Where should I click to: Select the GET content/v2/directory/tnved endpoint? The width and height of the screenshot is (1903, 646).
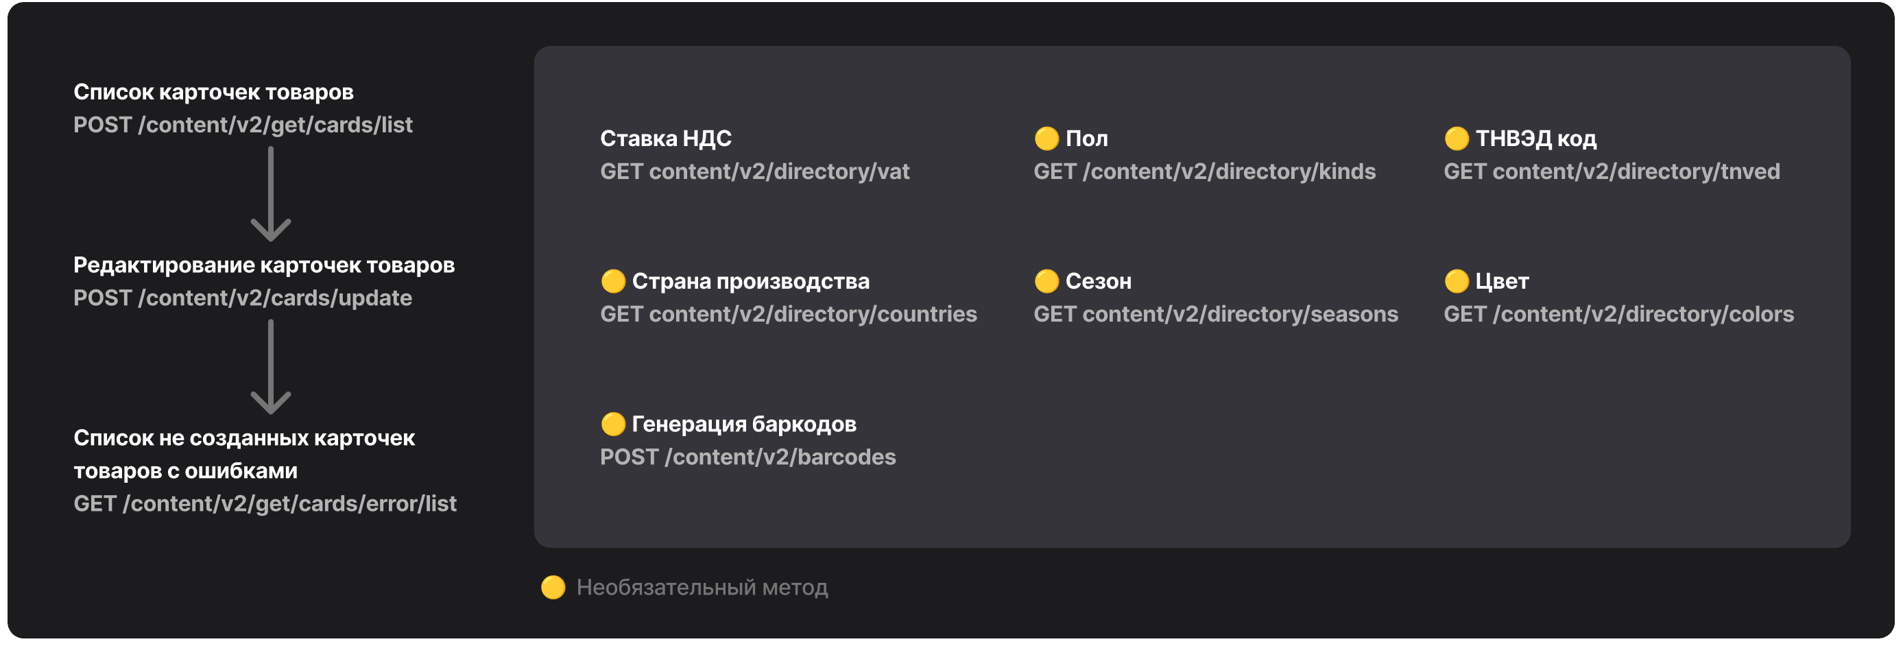pyautogui.click(x=1611, y=171)
